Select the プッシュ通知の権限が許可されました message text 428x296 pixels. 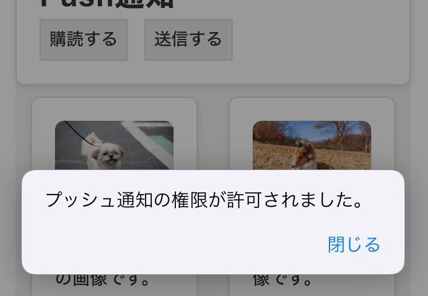[x=204, y=200]
